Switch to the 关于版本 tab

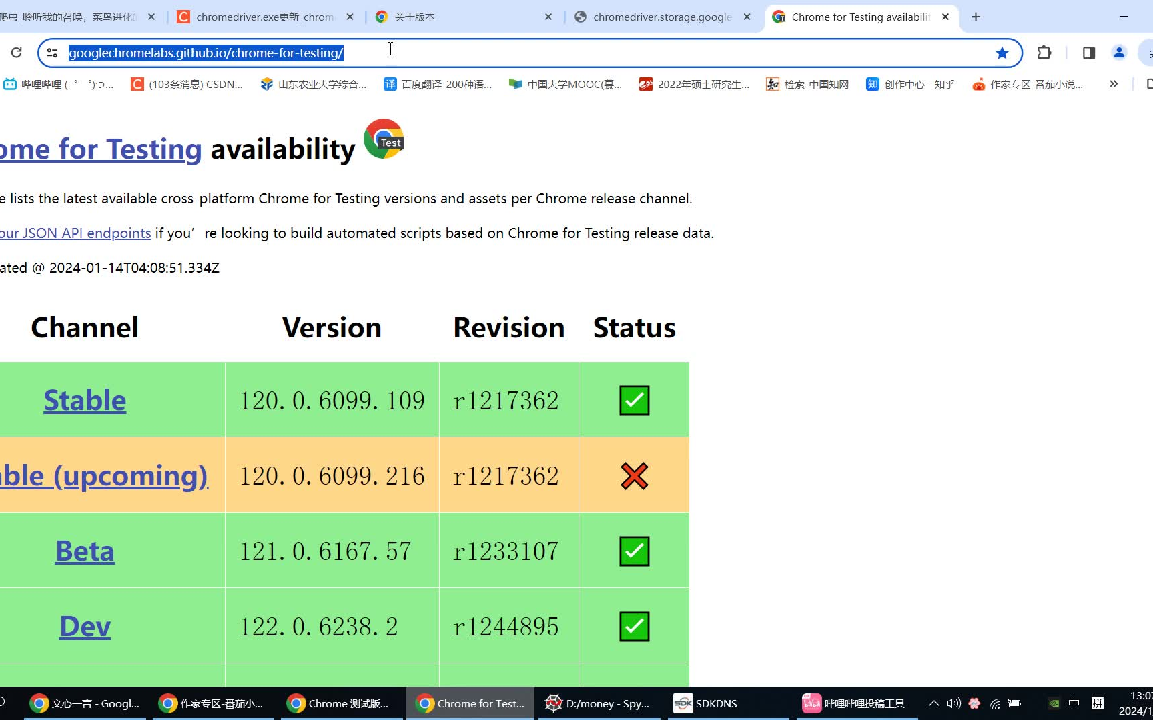click(464, 17)
